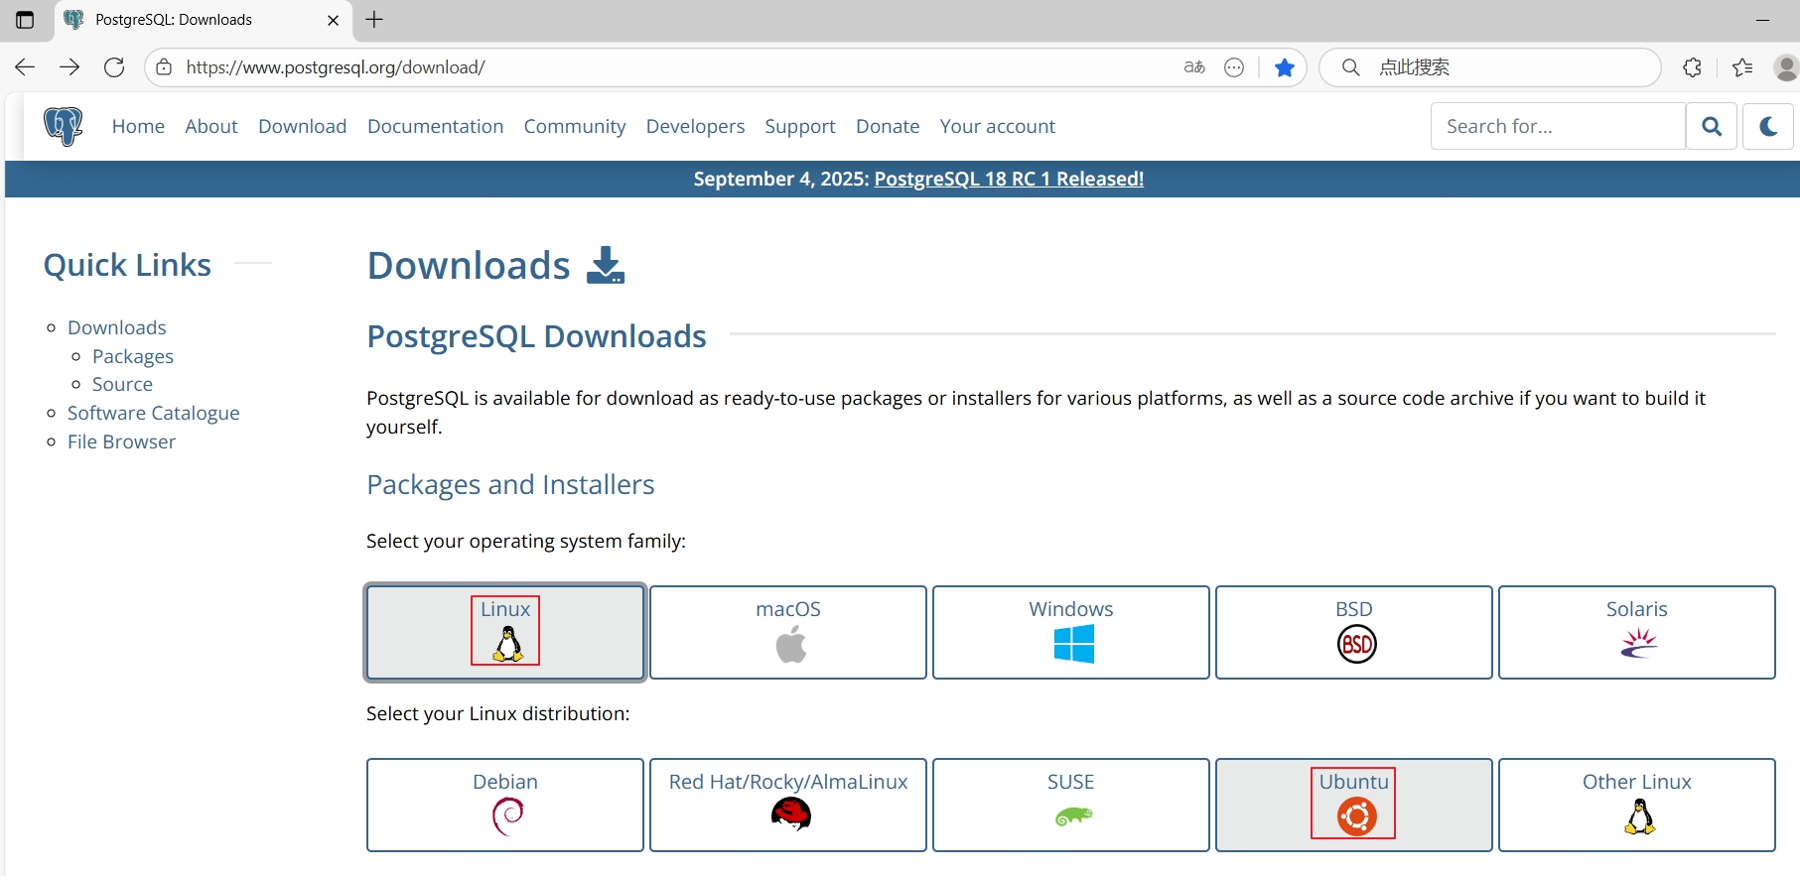Select the macOS operating system family
The image size is (1800, 876).
coord(788,632)
